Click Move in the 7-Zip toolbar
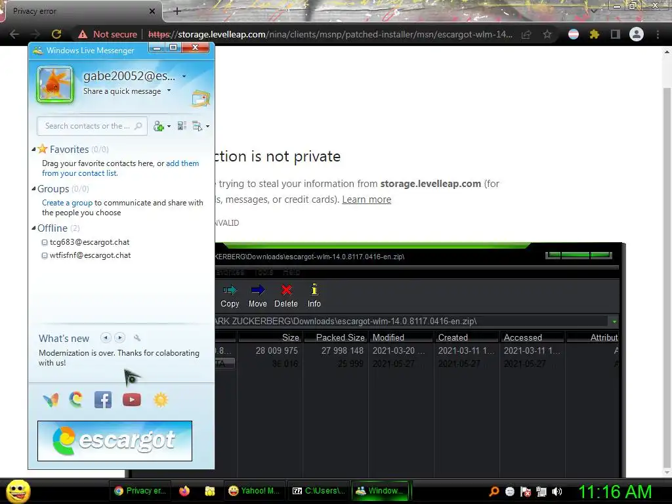Screen dimensions: 672x504 coord(257,296)
